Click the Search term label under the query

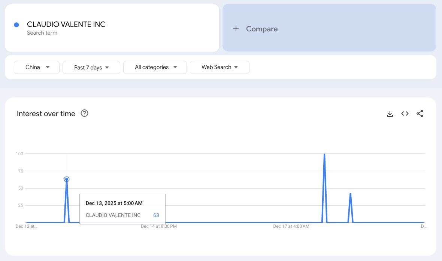[42, 33]
